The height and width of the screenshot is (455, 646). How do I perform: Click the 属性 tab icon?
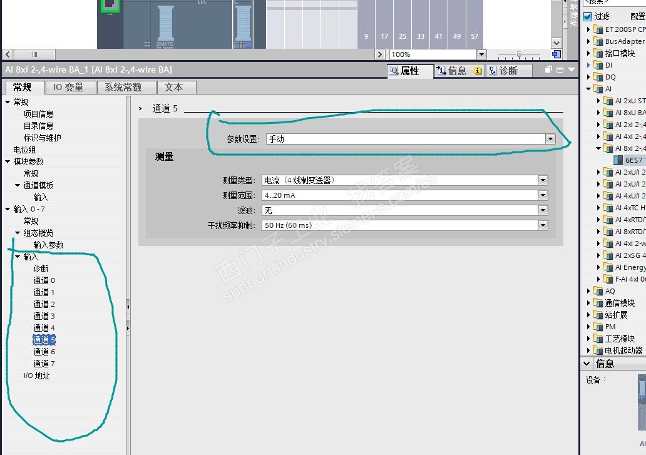click(394, 71)
